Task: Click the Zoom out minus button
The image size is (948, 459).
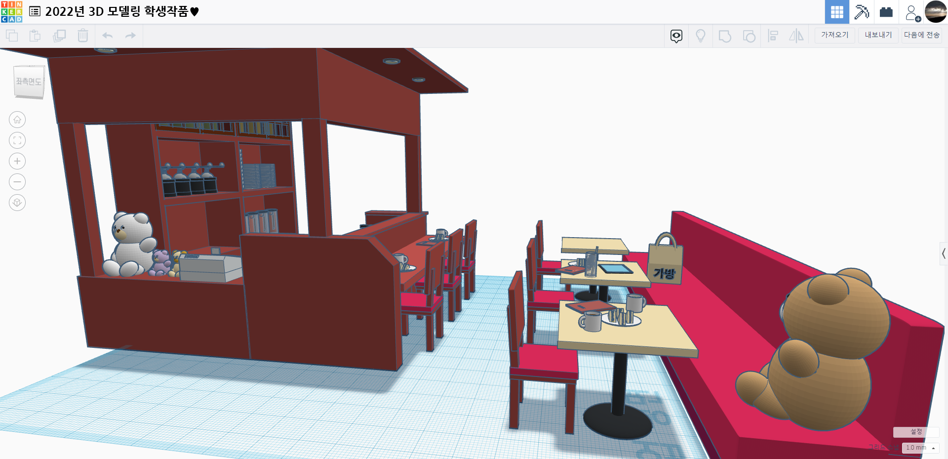Action: tap(17, 182)
